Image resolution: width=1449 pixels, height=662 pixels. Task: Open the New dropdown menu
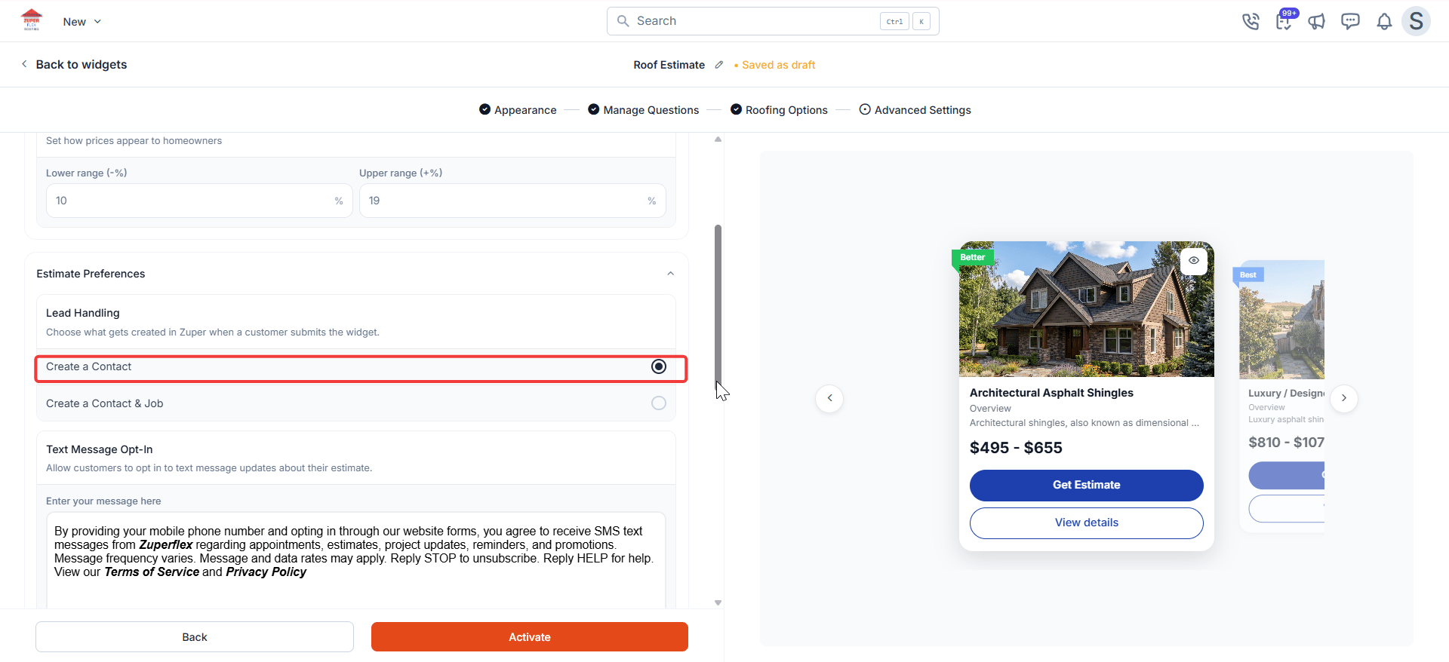82,22
